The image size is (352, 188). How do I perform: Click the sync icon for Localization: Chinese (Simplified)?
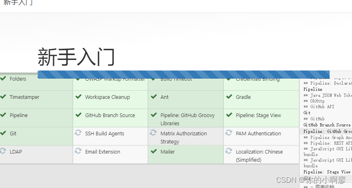tap(229, 151)
